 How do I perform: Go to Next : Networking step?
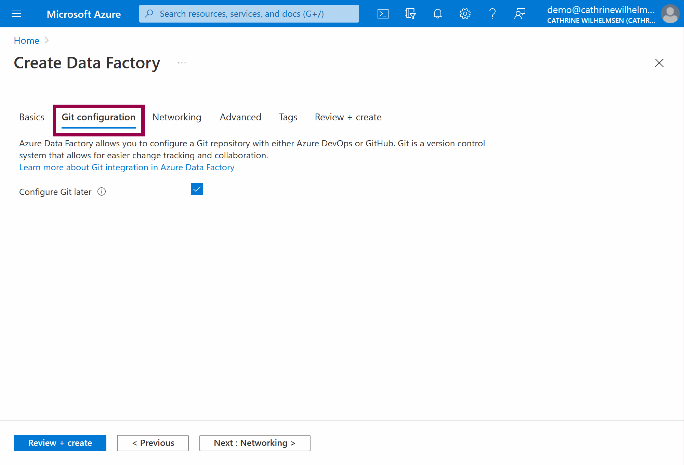point(255,443)
